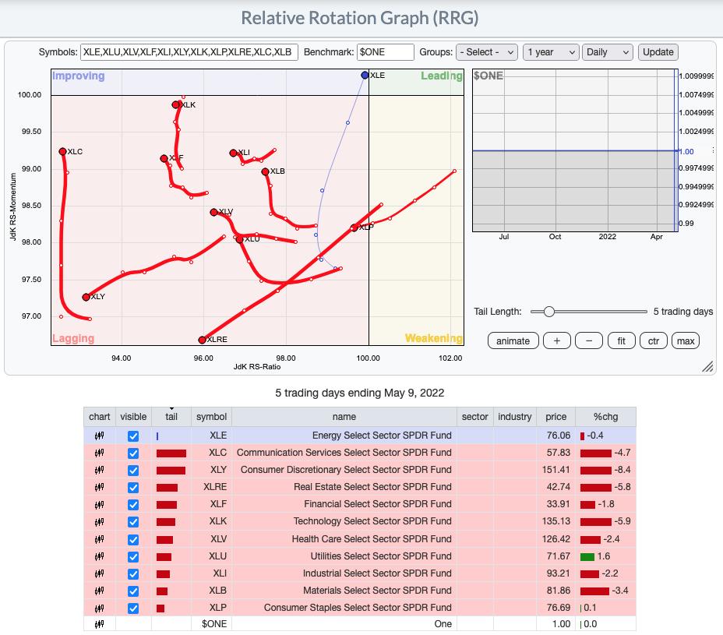Select the XLY point on the graph
723x635 pixels.
tap(86, 297)
